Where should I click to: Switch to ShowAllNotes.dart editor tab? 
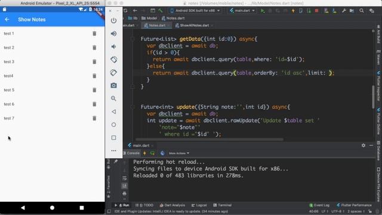194,25
